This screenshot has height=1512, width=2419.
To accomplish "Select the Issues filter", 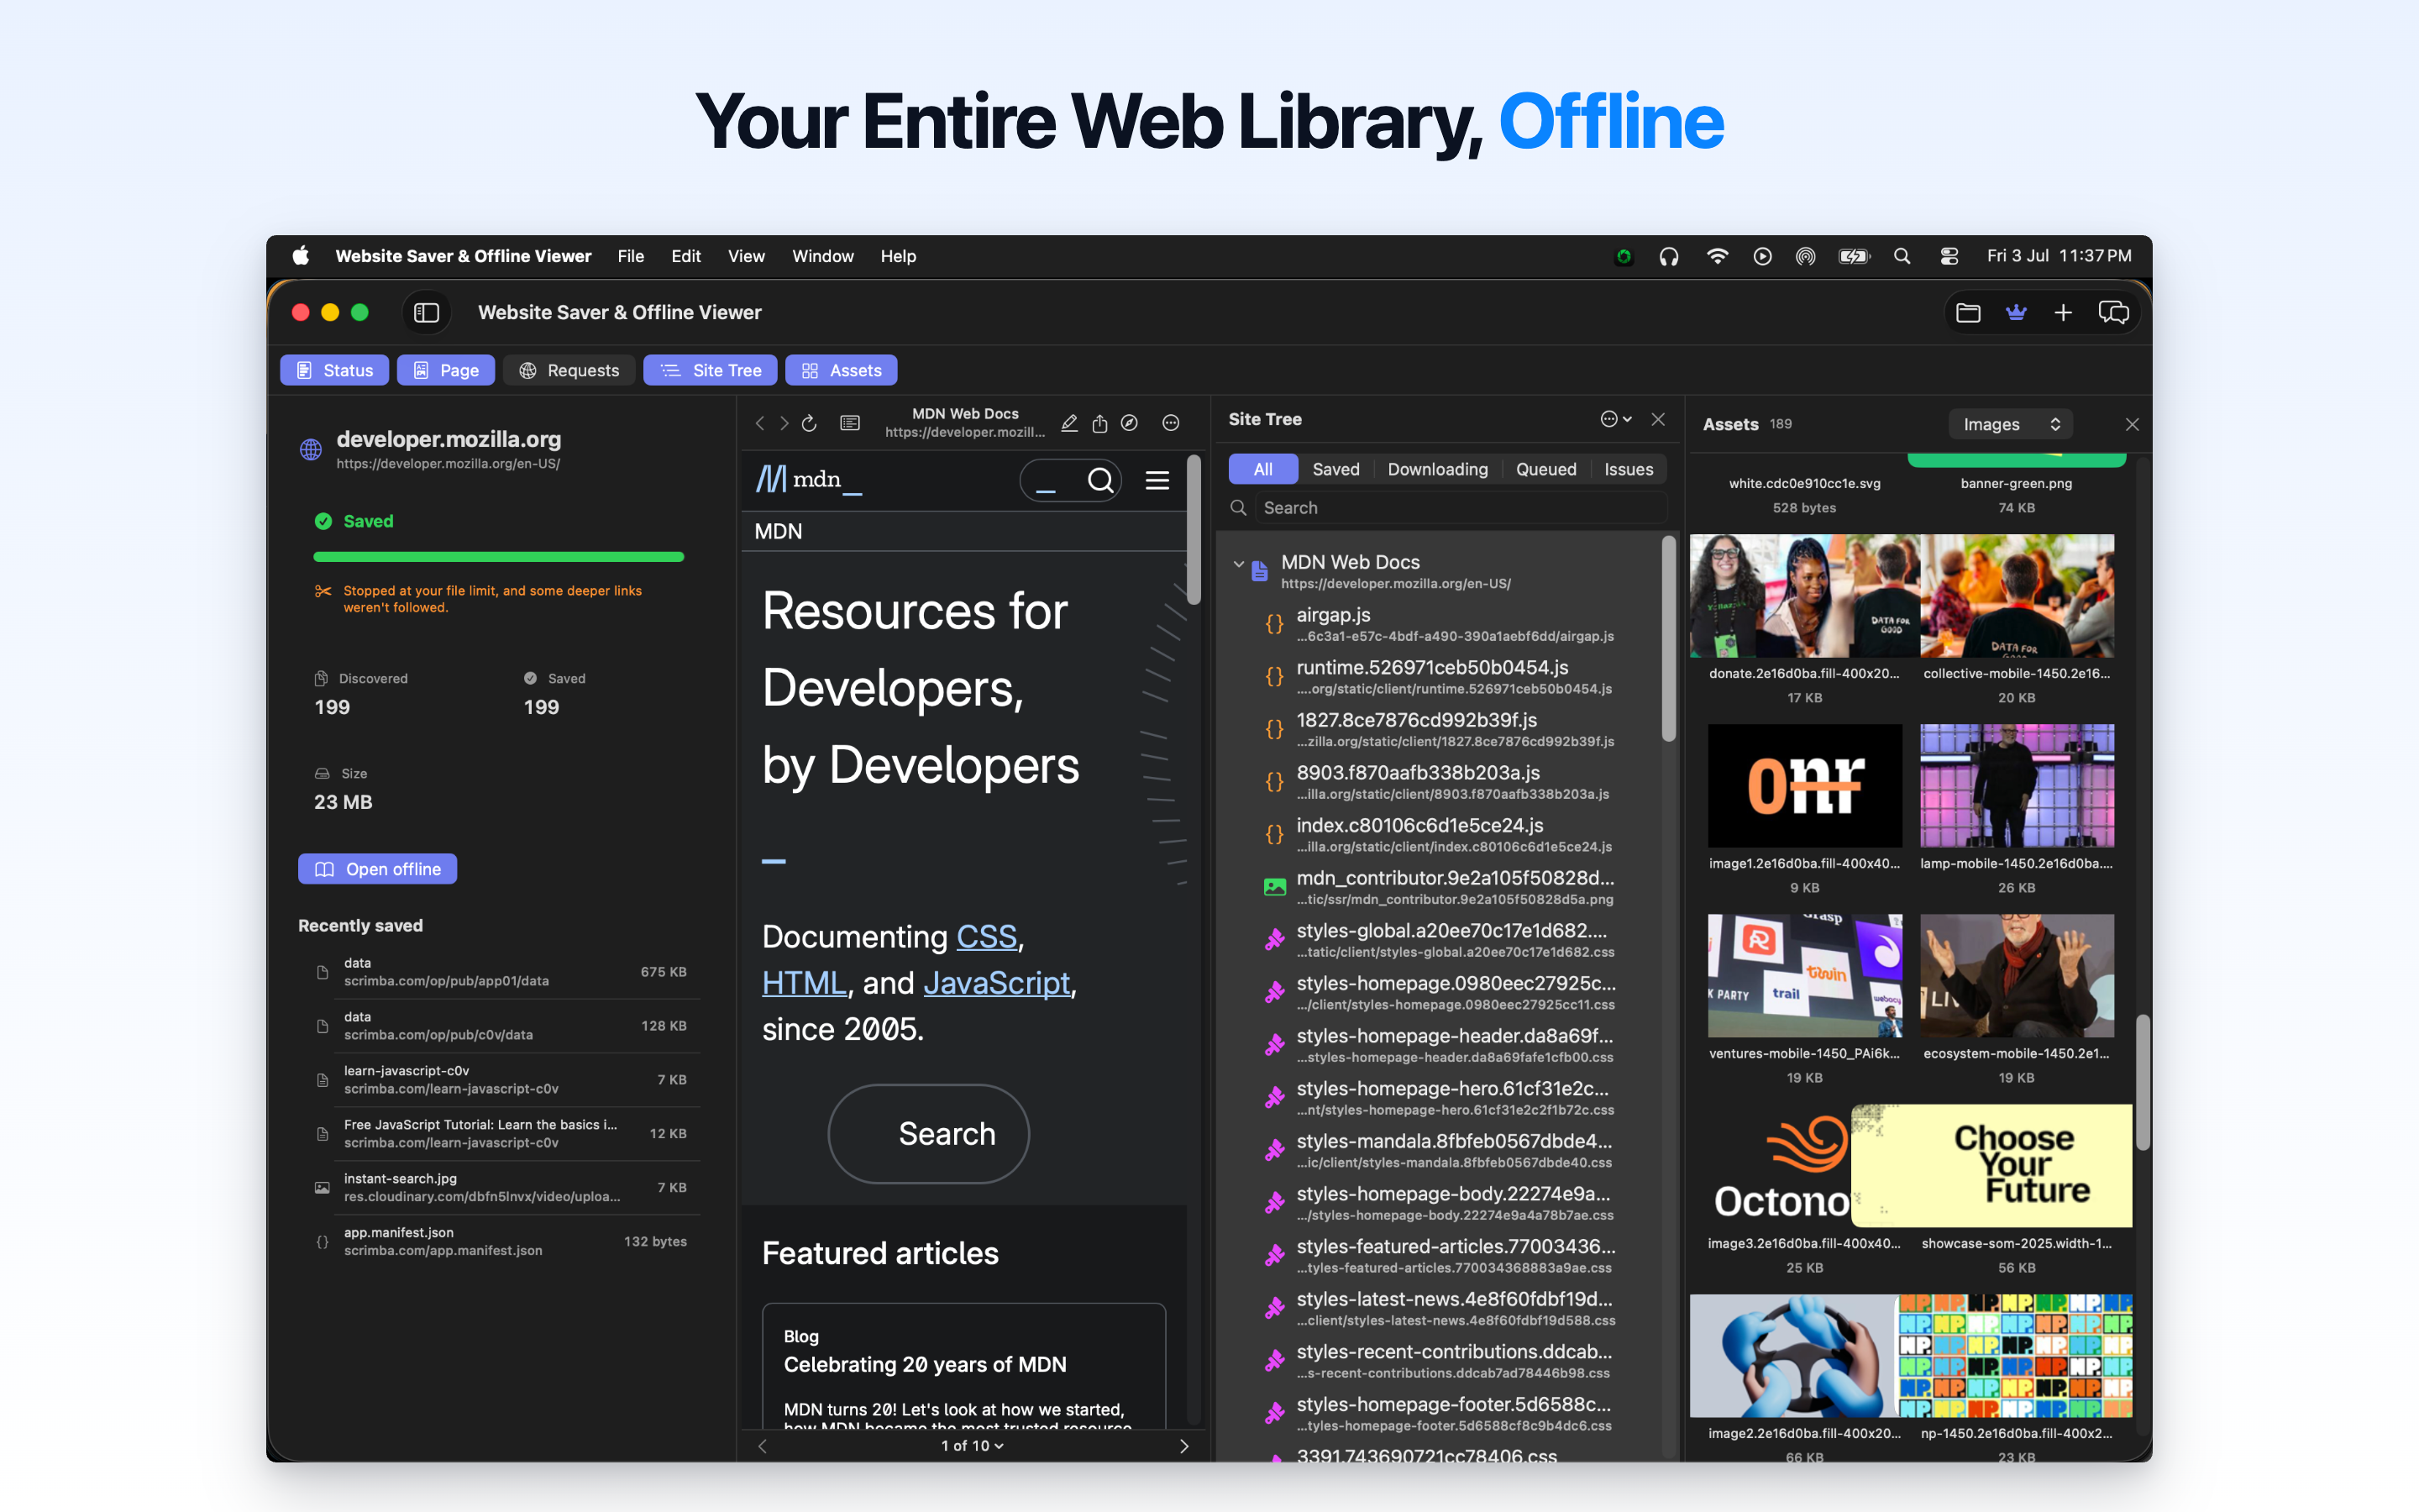I will [x=1629, y=469].
